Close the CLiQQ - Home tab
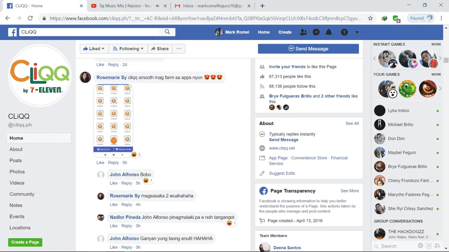Viewport: 449px width, 252px height. point(81,6)
